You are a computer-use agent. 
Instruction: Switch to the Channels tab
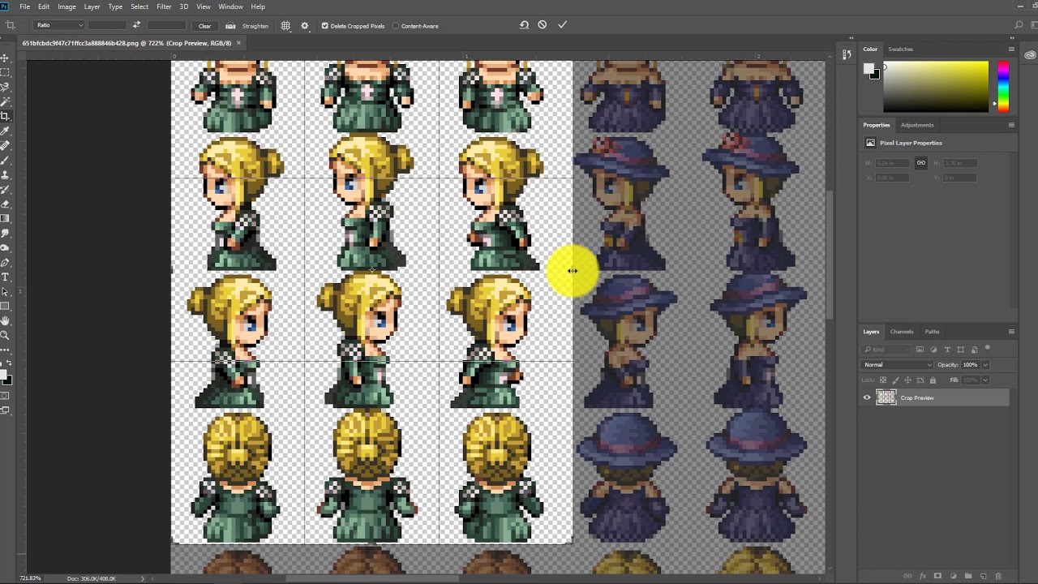pyautogui.click(x=902, y=332)
